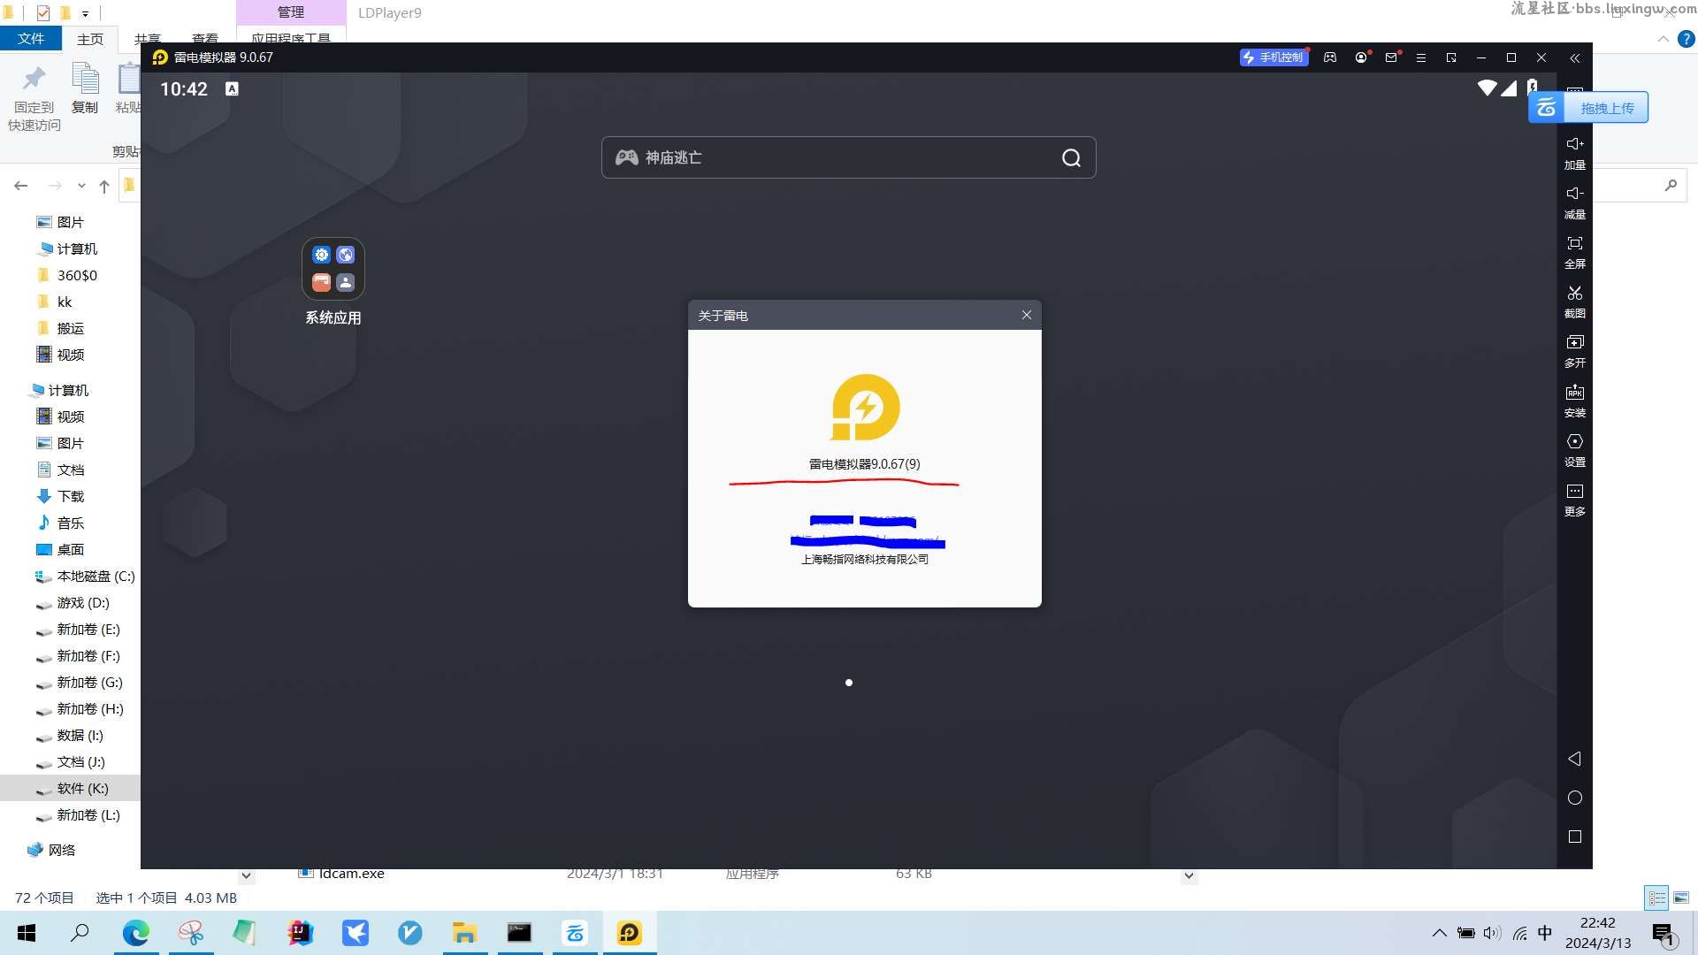
Task: Switch Explorer to large thumbnails view icon
Action: point(1681,898)
